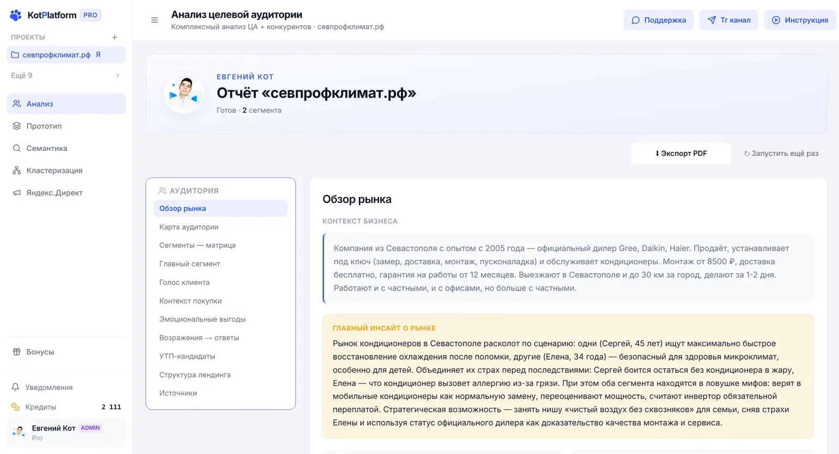This screenshot has height=454, width=839.
Task: Export the report with Экспорт PDF
Action: point(681,154)
